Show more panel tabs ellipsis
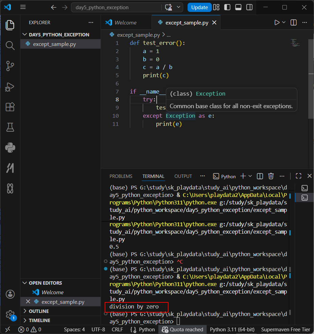314x334 pixels. pyautogui.click(x=203, y=176)
